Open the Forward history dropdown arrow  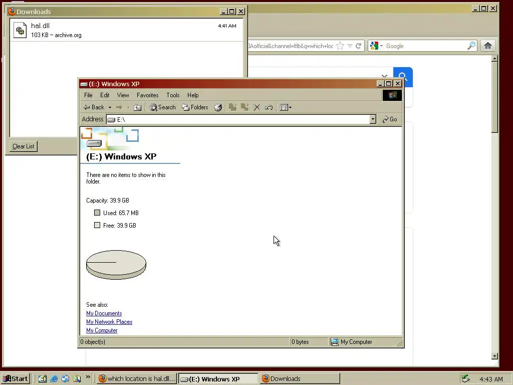pos(128,107)
